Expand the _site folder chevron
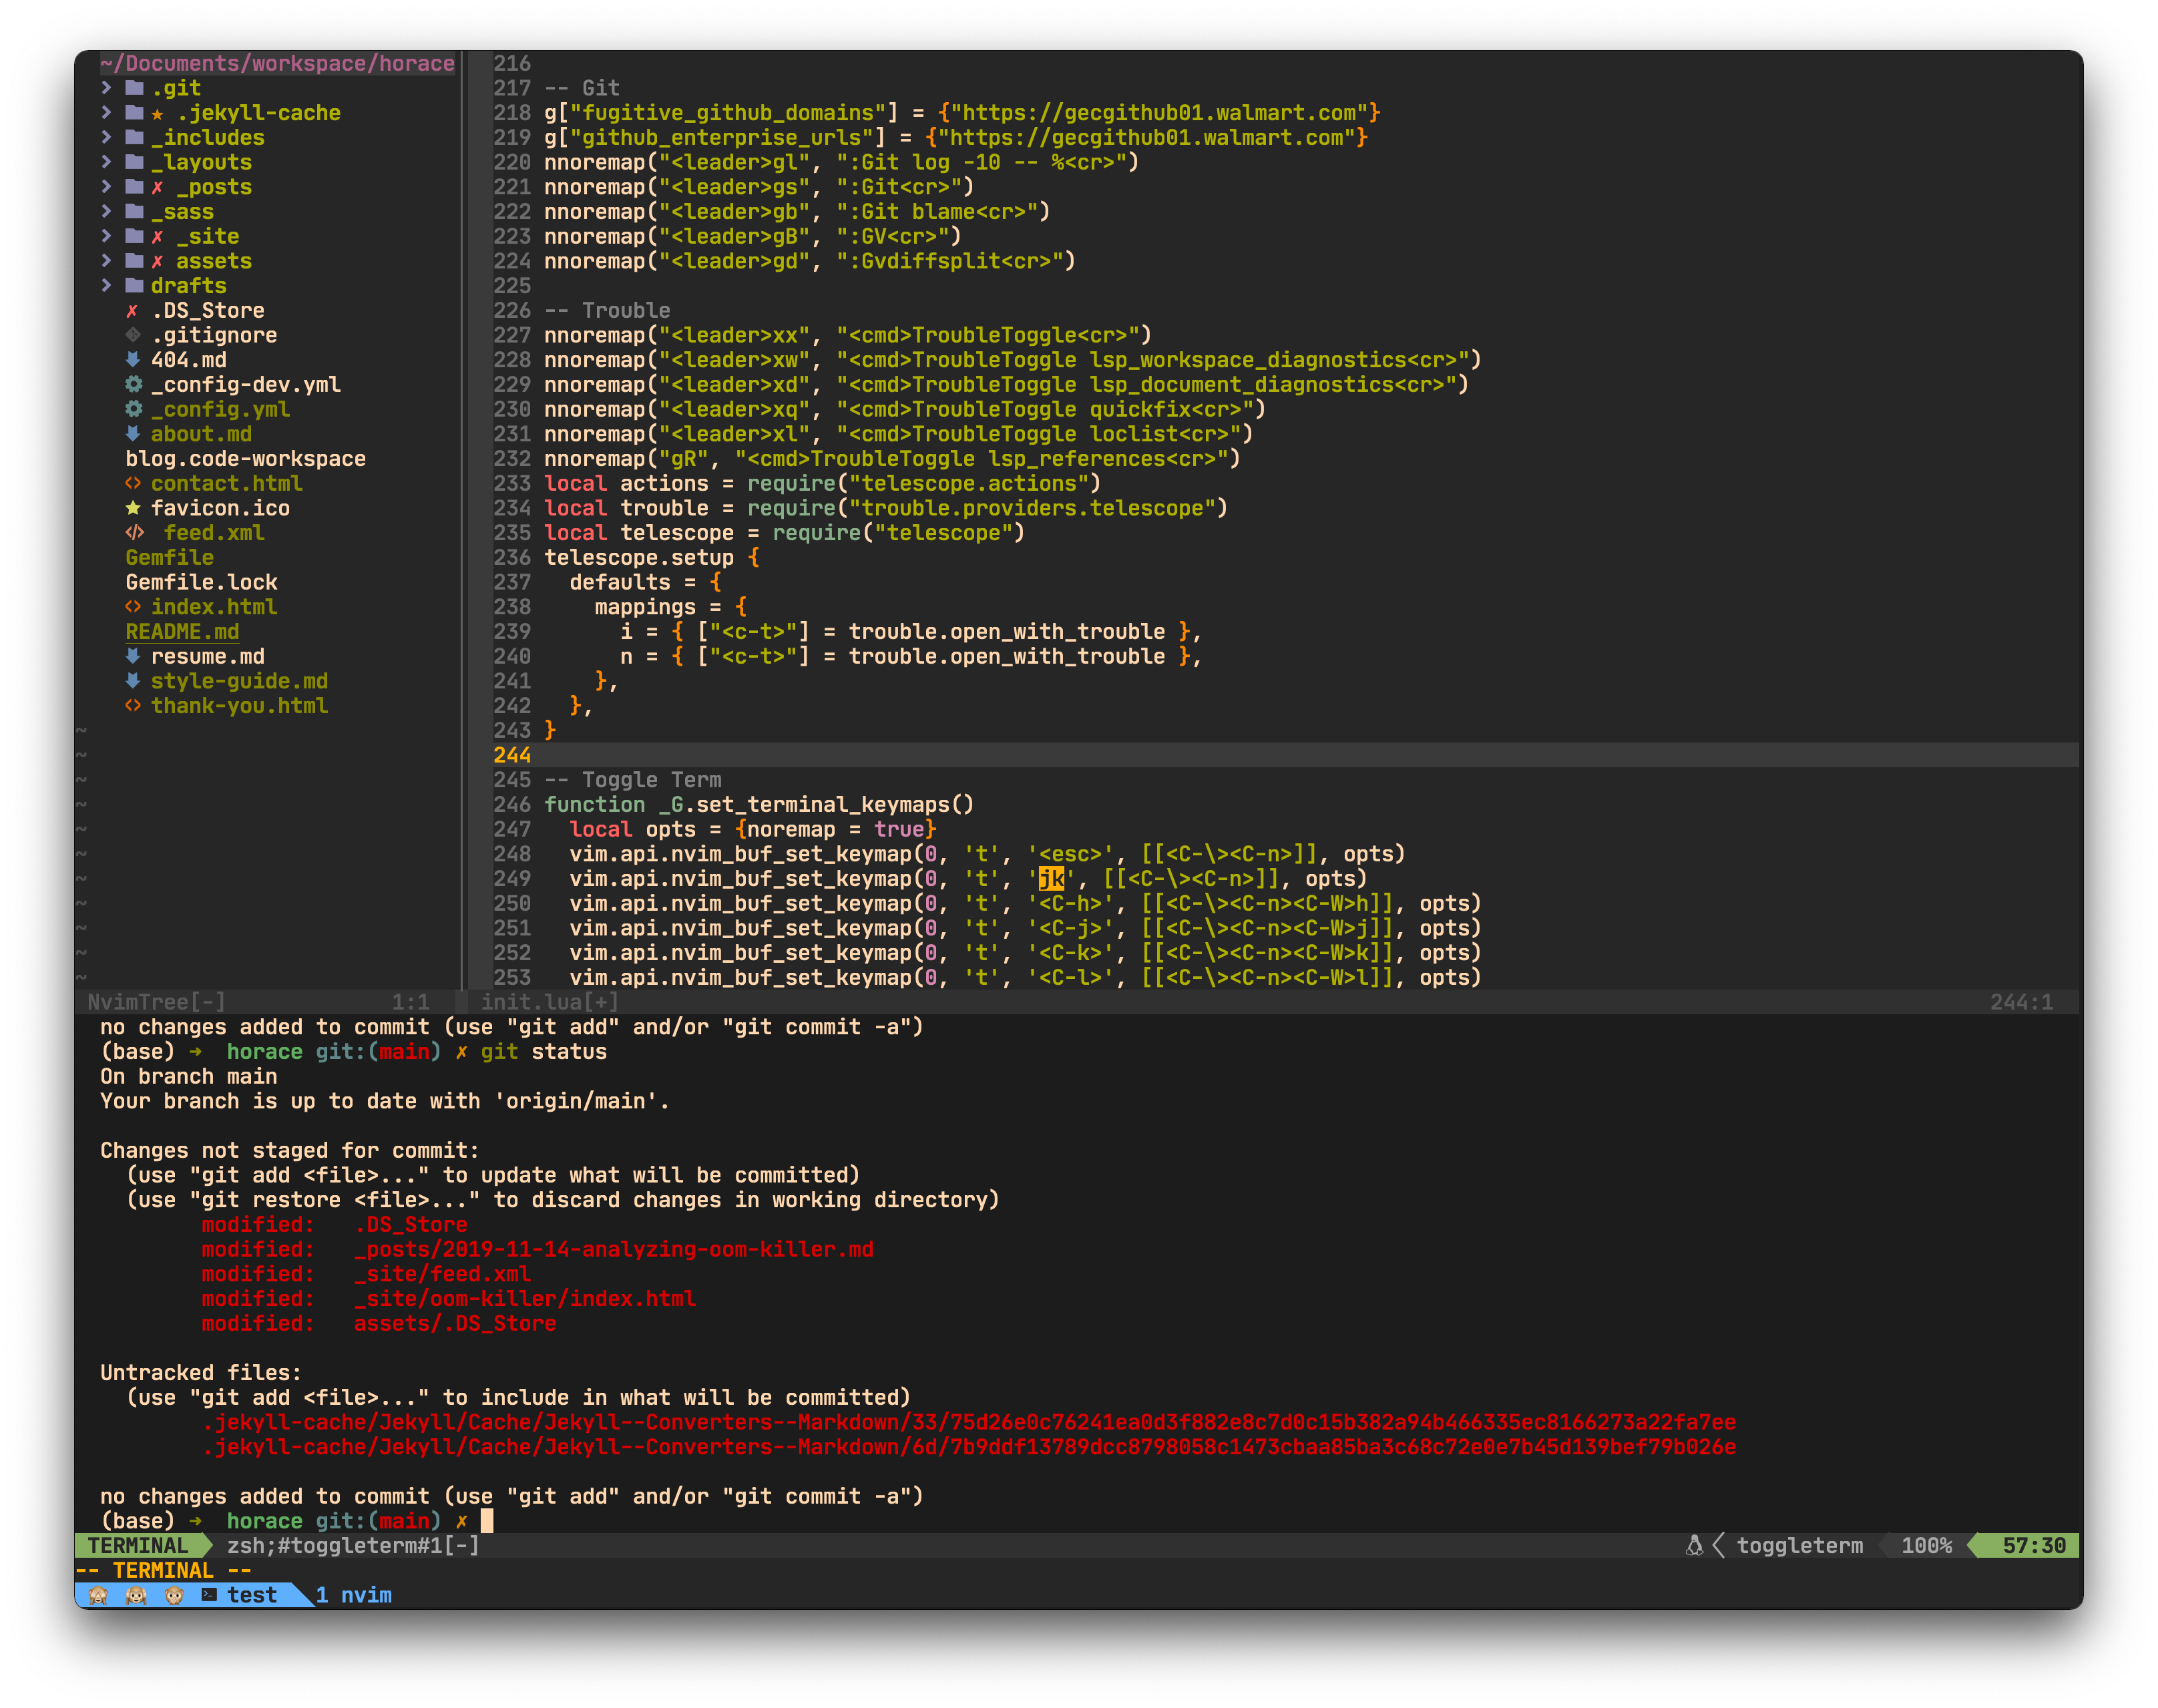This screenshot has height=1708, width=2158. click(107, 236)
